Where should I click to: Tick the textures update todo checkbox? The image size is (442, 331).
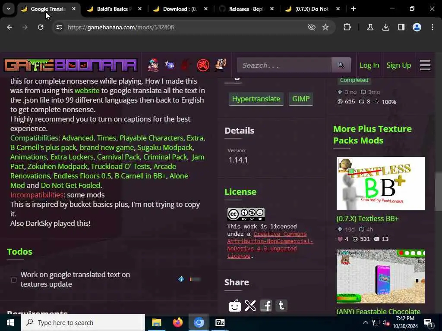click(x=13, y=280)
